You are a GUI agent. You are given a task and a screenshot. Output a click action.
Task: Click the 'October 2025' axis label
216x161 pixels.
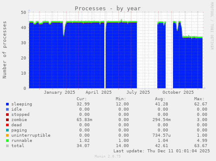[178, 92]
